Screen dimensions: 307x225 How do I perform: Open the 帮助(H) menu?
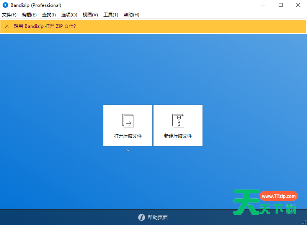click(131, 15)
